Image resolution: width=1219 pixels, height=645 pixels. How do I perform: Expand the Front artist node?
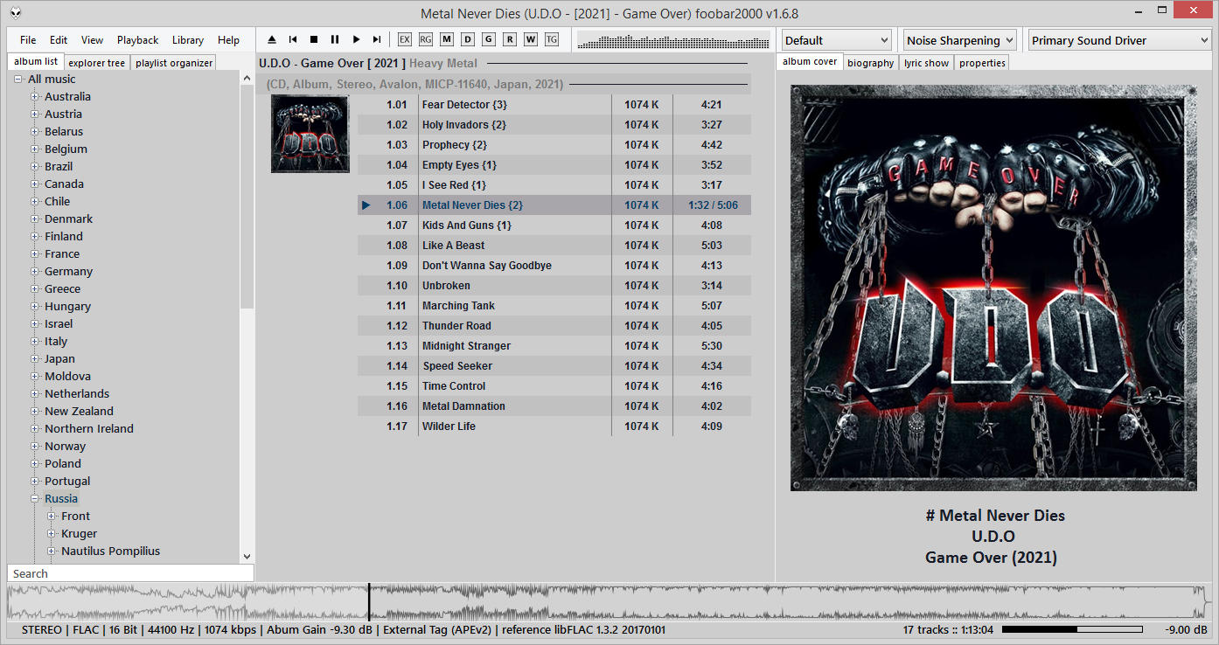(x=52, y=517)
